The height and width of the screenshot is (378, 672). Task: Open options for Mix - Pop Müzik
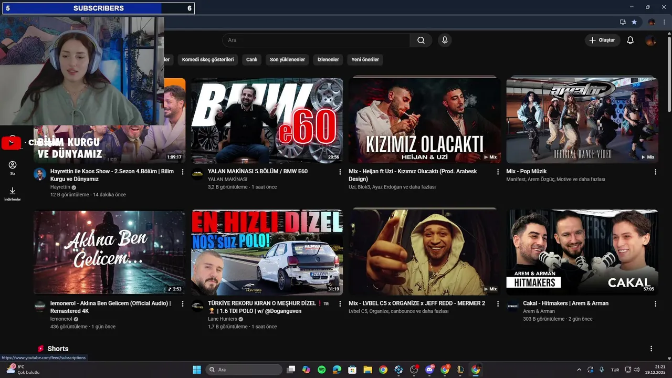point(655,172)
